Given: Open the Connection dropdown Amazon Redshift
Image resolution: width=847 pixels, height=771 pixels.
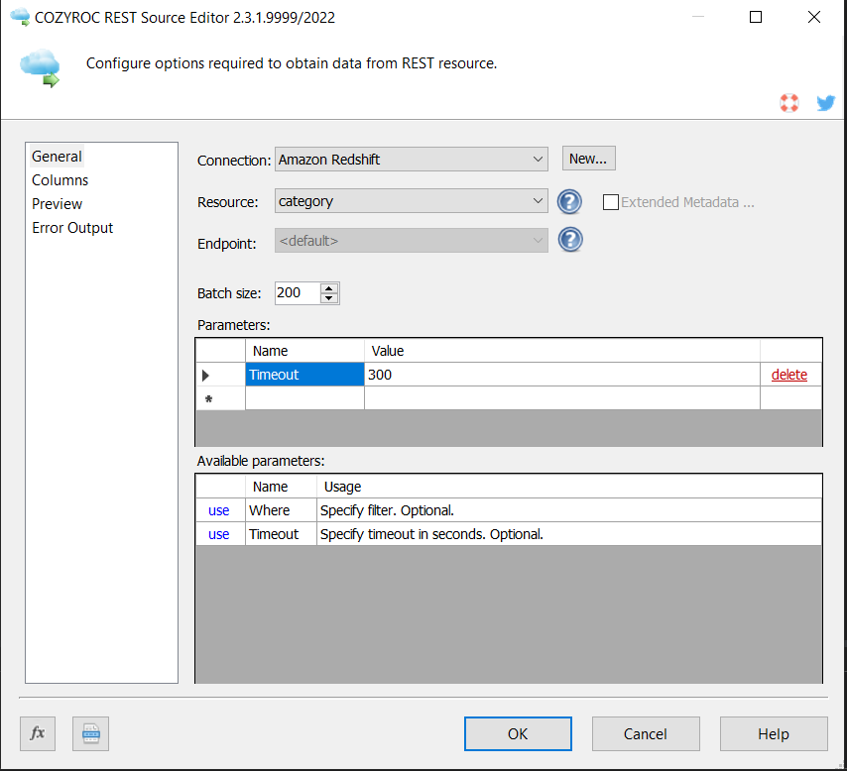Looking at the screenshot, I should click(x=411, y=160).
